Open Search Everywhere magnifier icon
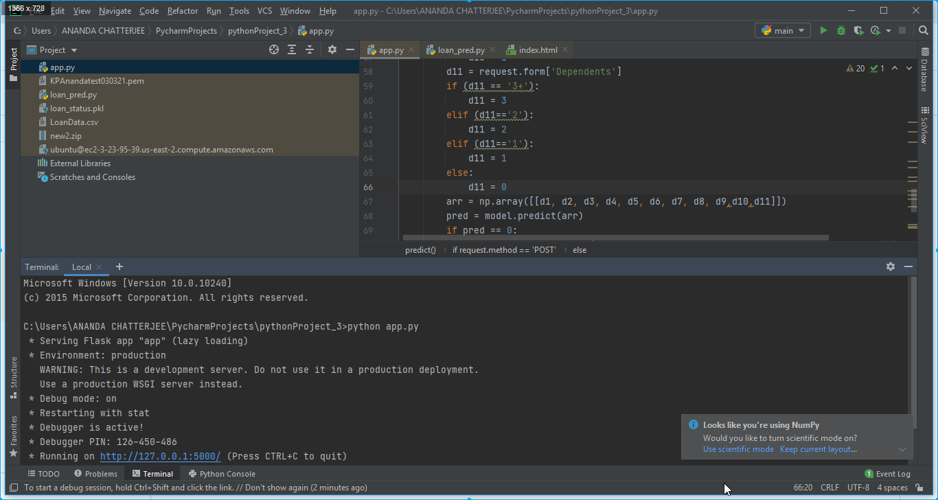The image size is (938, 500). pyautogui.click(x=922, y=31)
